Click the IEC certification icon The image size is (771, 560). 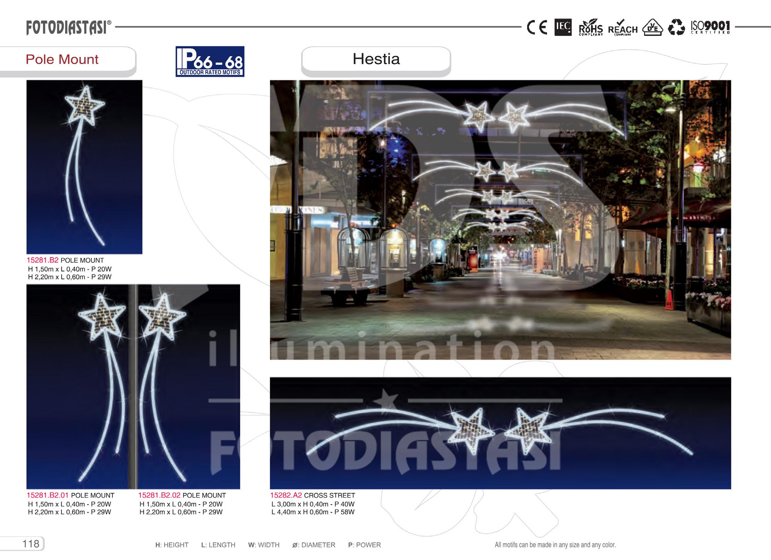[563, 27]
